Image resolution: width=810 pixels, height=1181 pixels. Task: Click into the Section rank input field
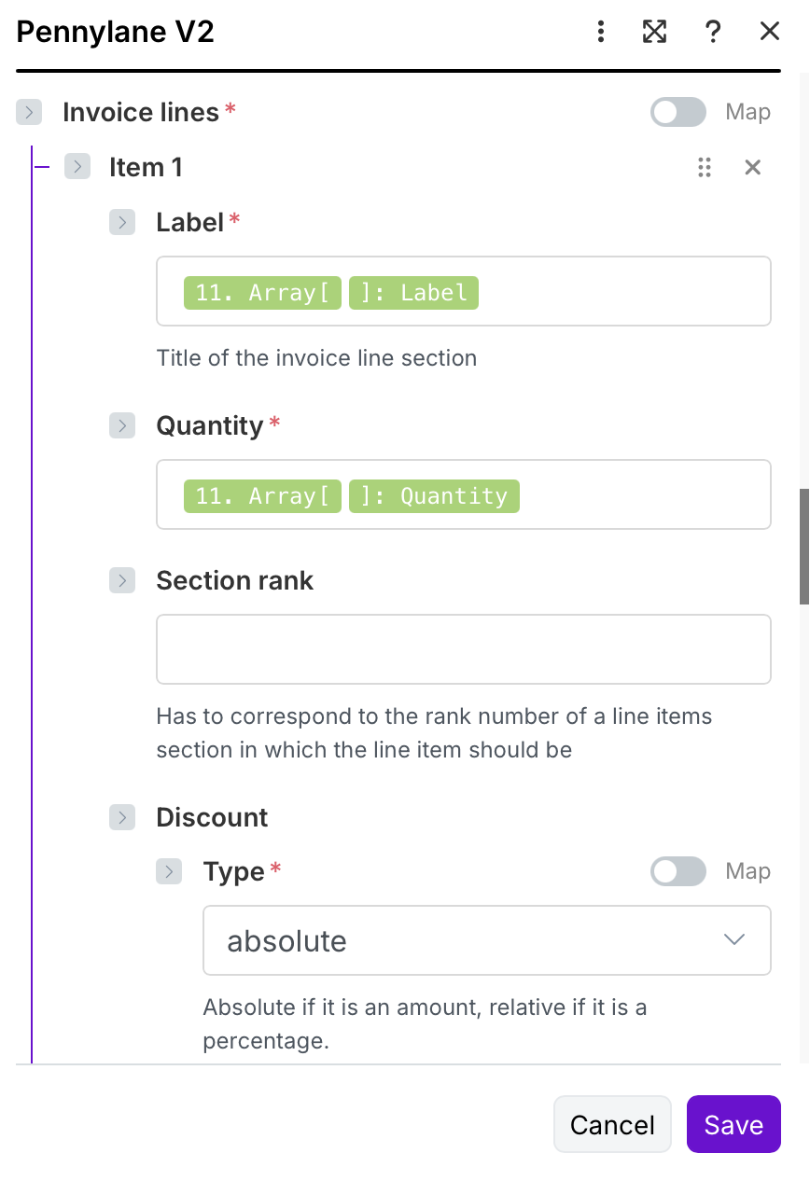(464, 649)
